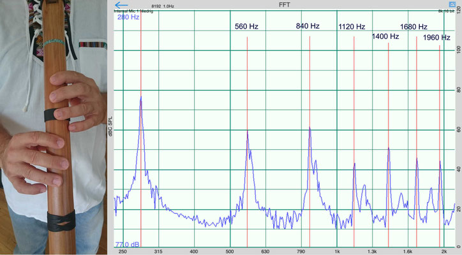Click the 1400 Hz spectrum peak tip
The height and width of the screenshot is (255, 462).
tap(389, 147)
